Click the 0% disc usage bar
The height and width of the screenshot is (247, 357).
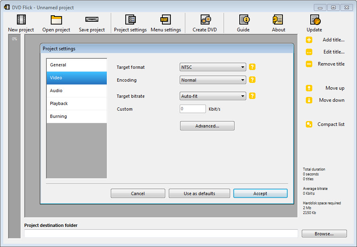(x=15, y=136)
